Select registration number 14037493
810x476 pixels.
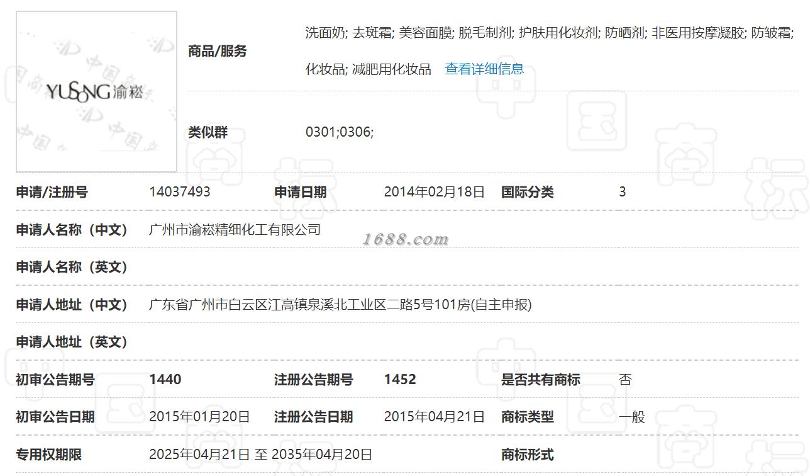(x=180, y=192)
